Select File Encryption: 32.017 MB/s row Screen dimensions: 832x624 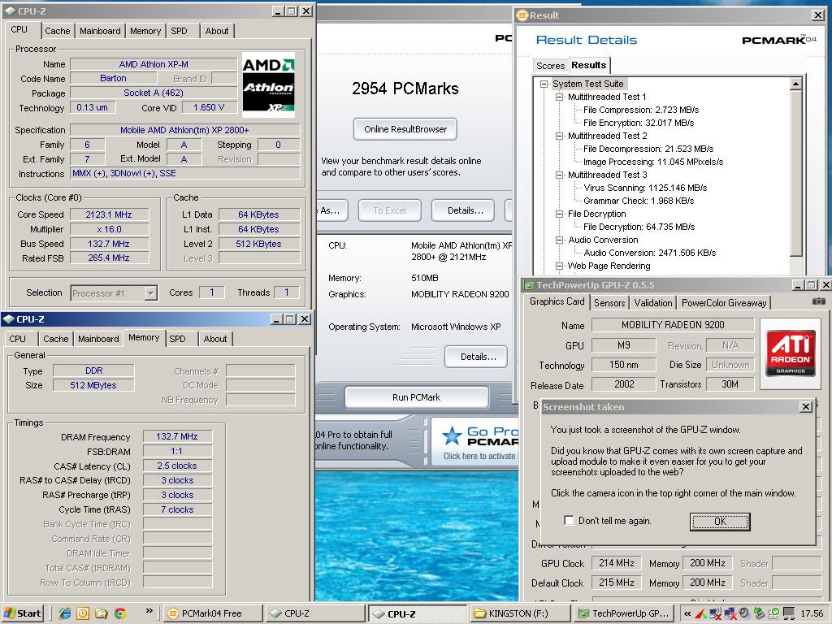[x=639, y=123]
